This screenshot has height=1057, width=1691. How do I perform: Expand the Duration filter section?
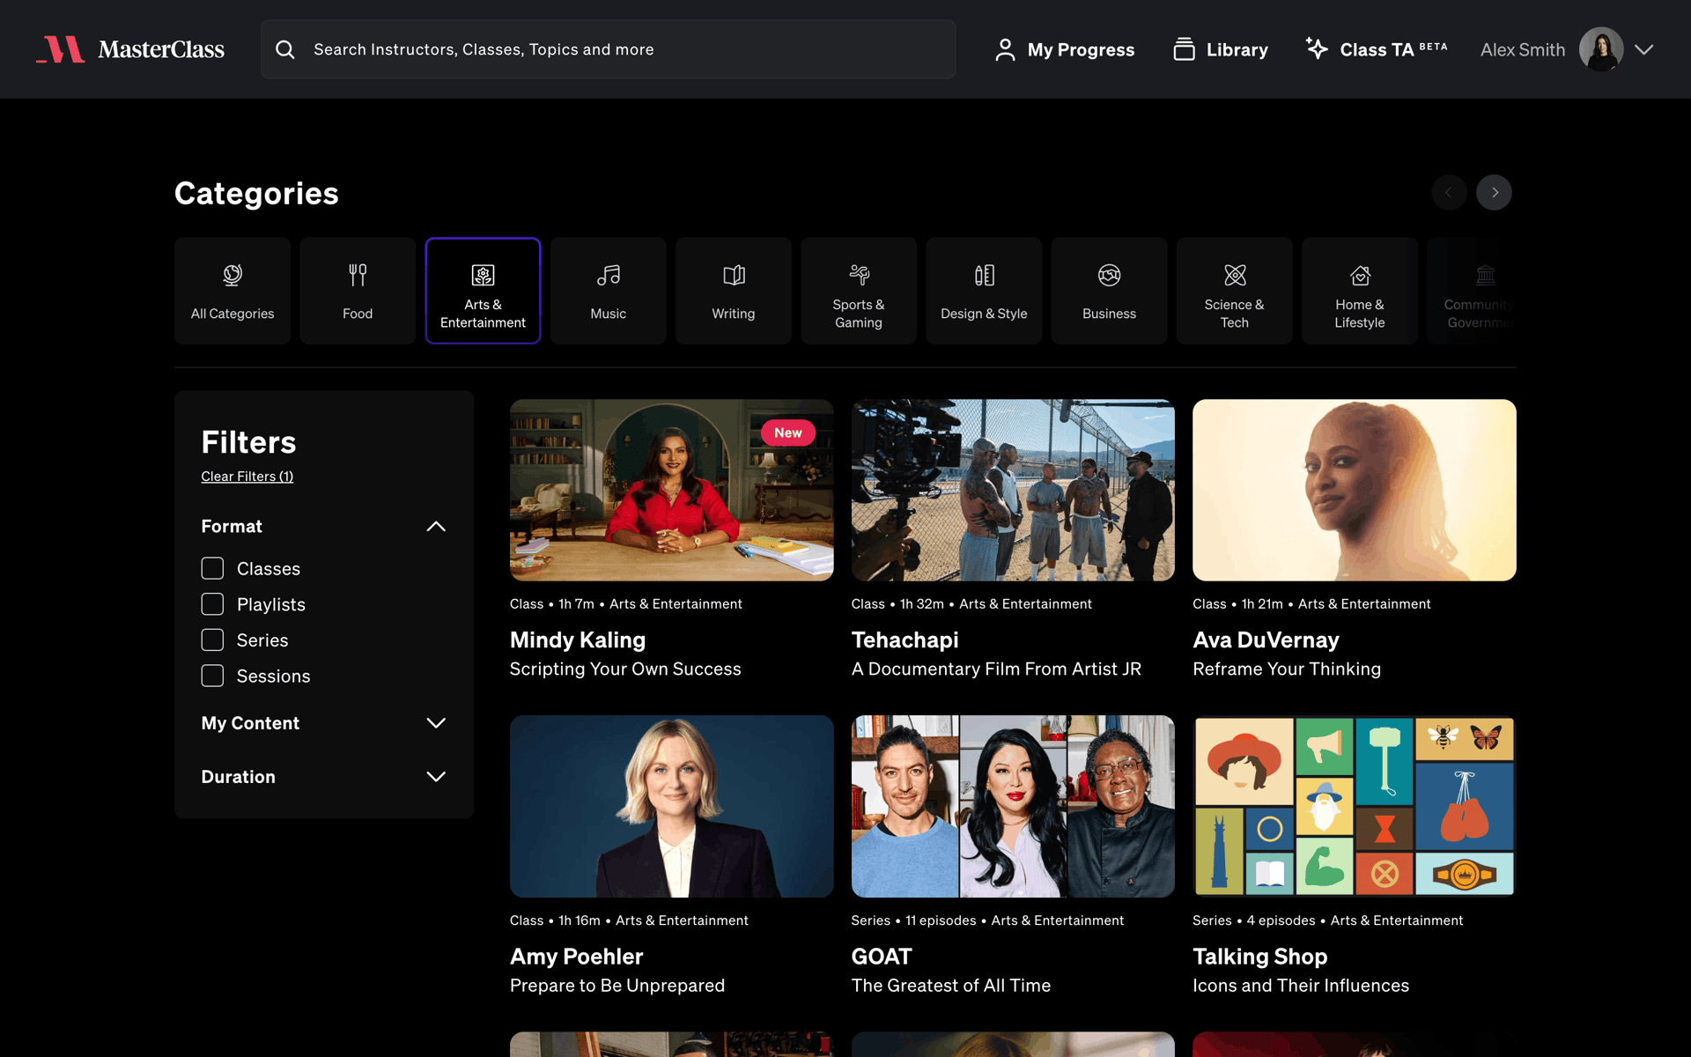[436, 777]
